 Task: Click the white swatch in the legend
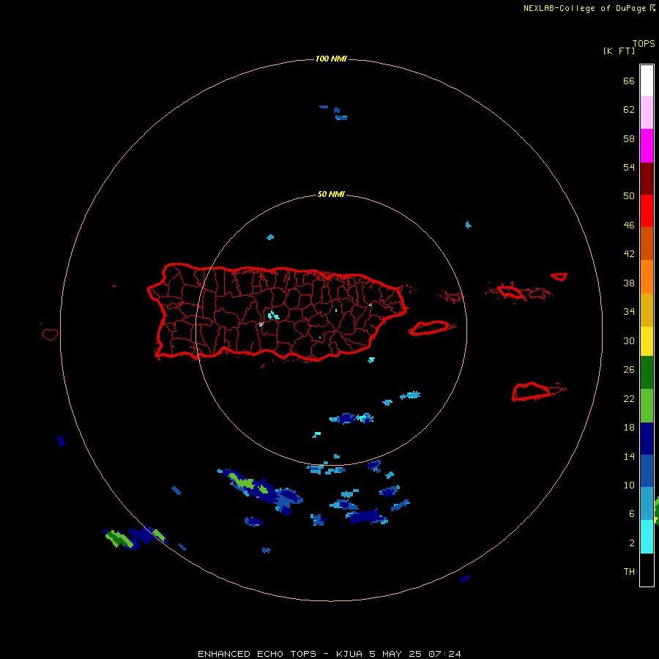coord(647,81)
